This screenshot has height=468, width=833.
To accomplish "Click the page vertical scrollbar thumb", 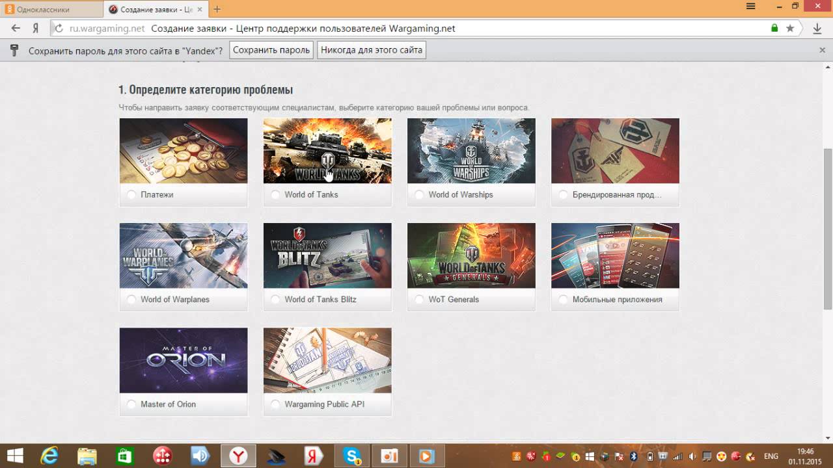I will (x=828, y=229).
